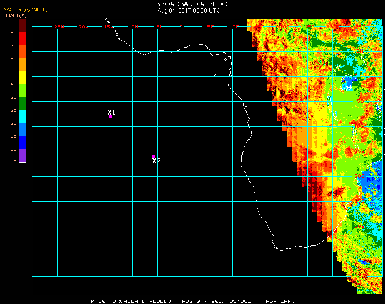Click the legend value '10'

click(x=13, y=149)
